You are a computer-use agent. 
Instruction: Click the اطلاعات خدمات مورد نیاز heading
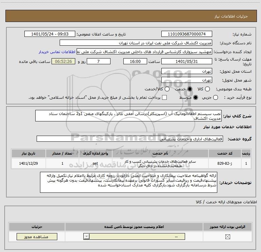coord(227,127)
